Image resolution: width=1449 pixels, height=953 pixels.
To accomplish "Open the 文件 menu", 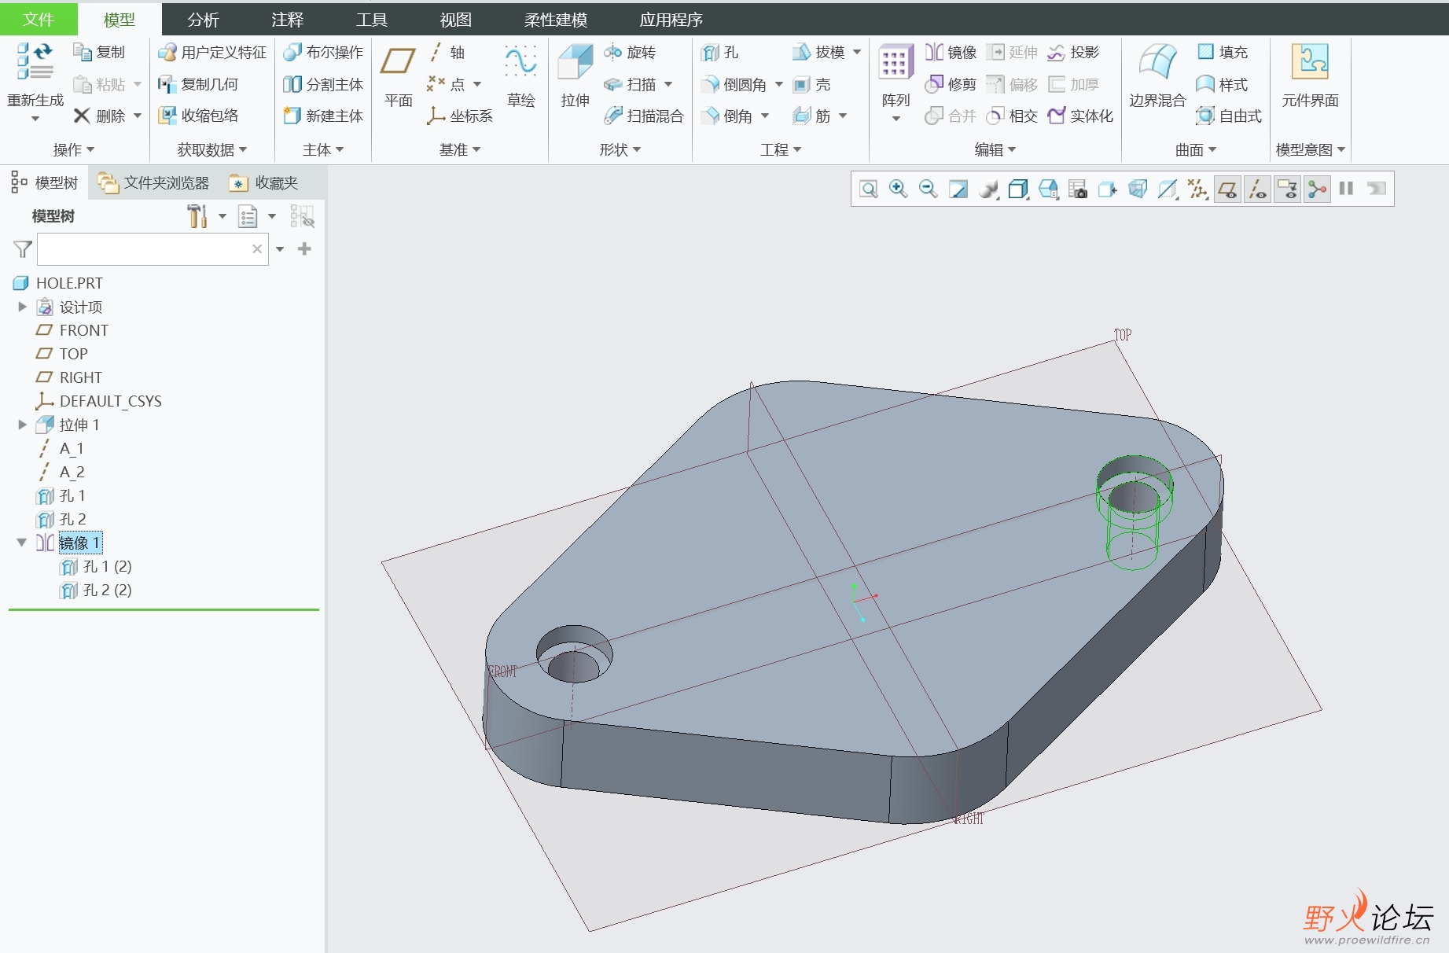I will 38,20.
